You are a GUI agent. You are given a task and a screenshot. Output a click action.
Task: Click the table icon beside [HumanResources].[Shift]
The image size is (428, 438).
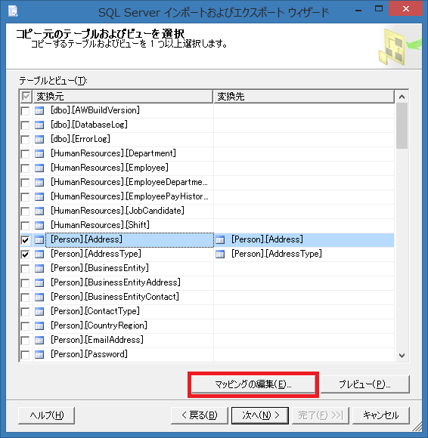39,226
